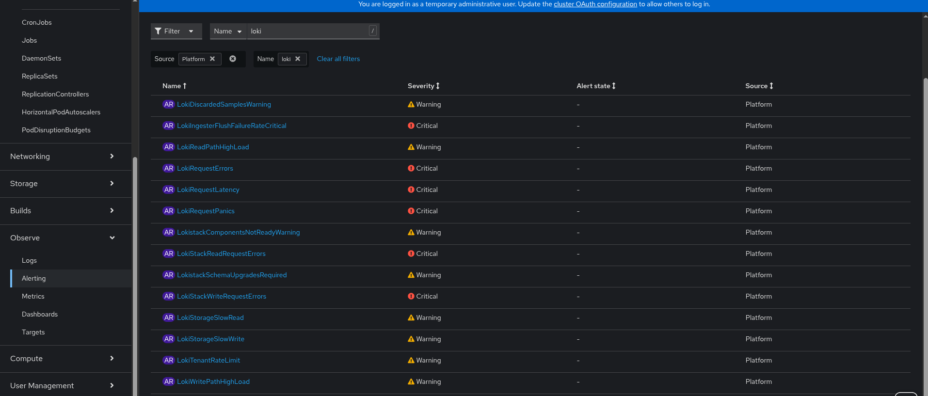This screenshot has width=928, height=396.
Task: Open the cluster OAuth configuration link
Action: [x=595, y=4]
